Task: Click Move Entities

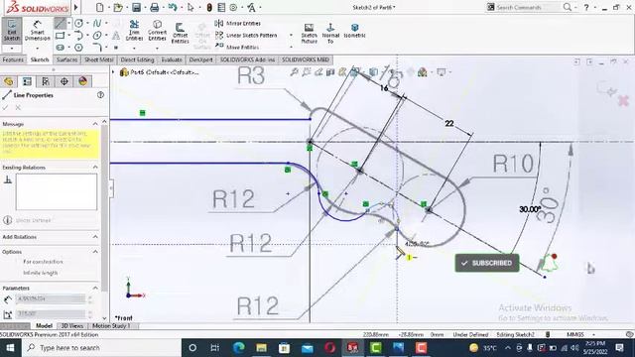Action: [x=237, y=47]
